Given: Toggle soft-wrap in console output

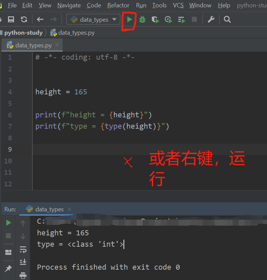Looking at the screenshot, I should coord(23,250).
